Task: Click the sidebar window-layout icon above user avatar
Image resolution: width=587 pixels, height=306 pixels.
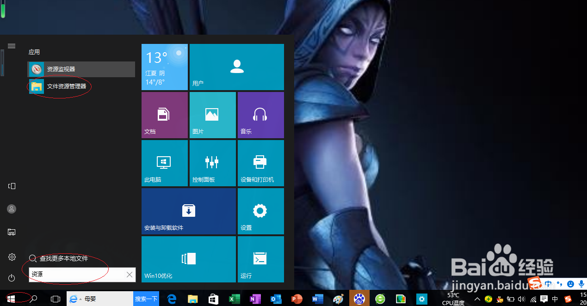Action: tap(12, 186)
